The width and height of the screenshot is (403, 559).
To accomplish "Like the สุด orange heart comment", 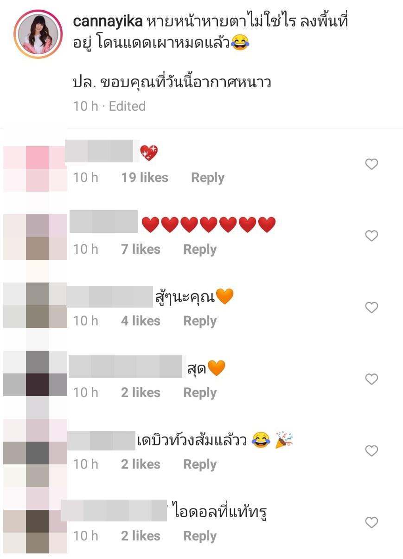I will (371, 379).
